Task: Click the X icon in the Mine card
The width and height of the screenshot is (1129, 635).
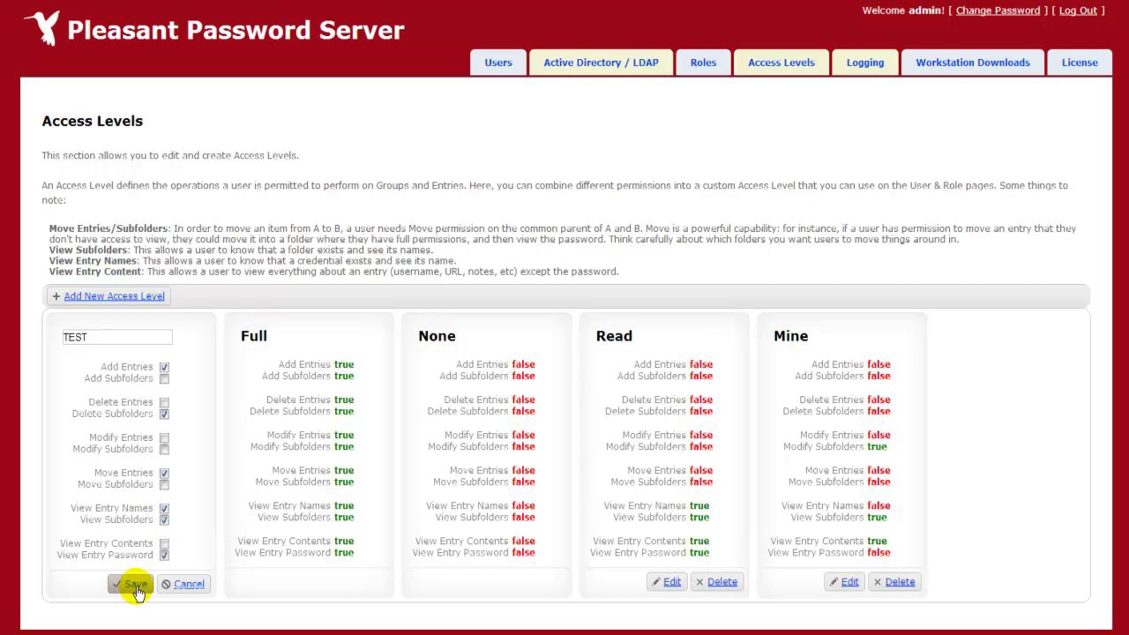Action: 877,582
